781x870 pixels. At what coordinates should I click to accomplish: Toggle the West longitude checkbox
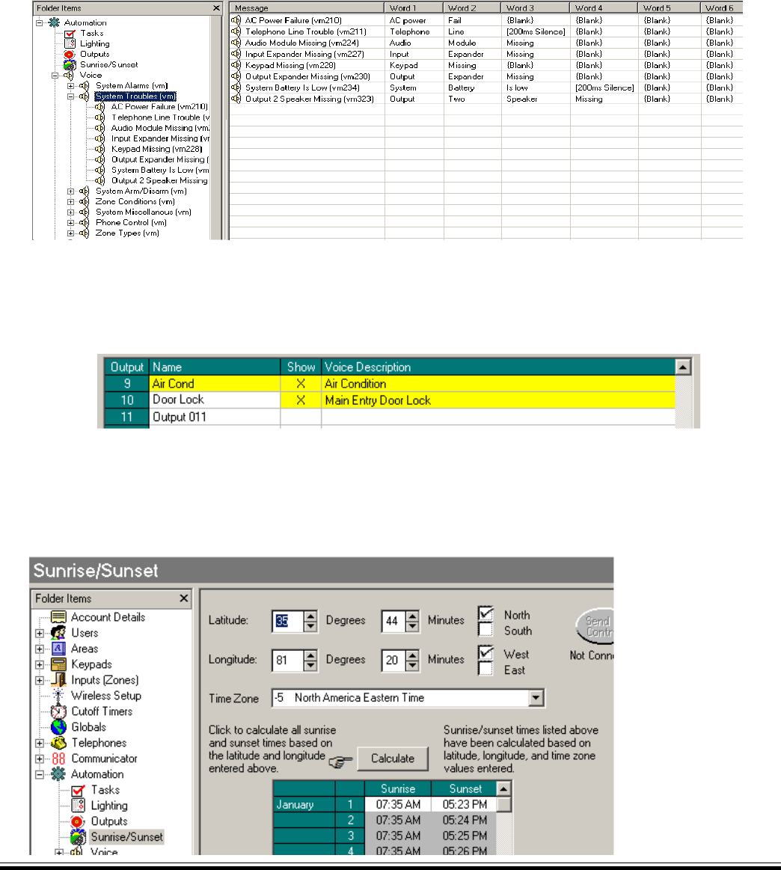486,653
